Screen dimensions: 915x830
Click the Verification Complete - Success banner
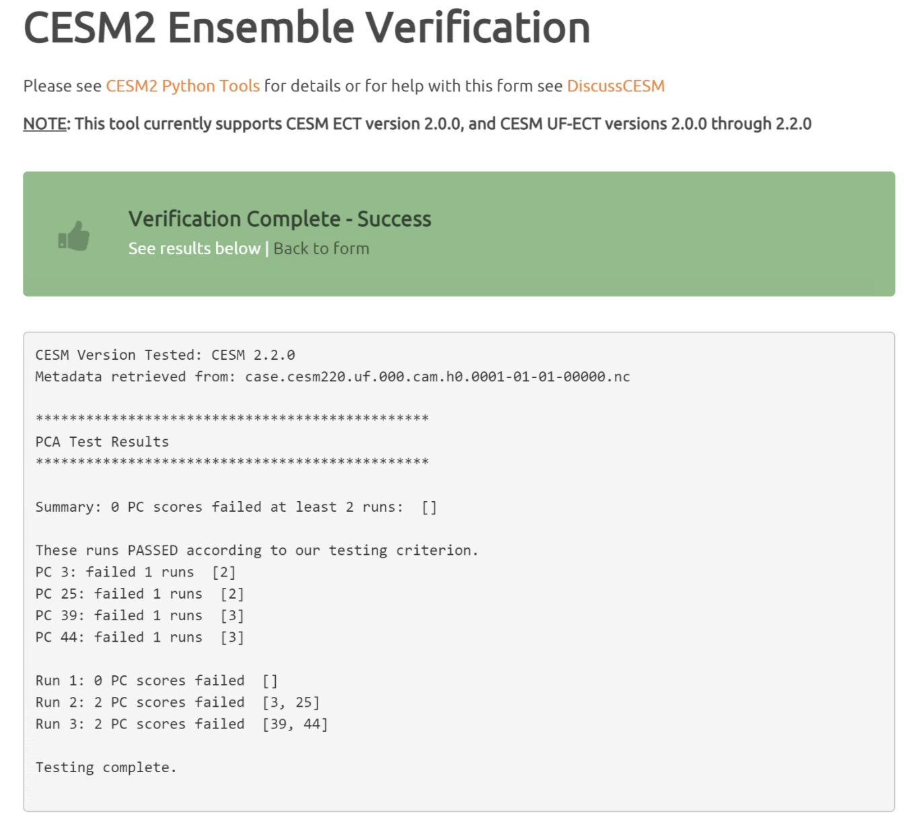[x=279, y=219]
